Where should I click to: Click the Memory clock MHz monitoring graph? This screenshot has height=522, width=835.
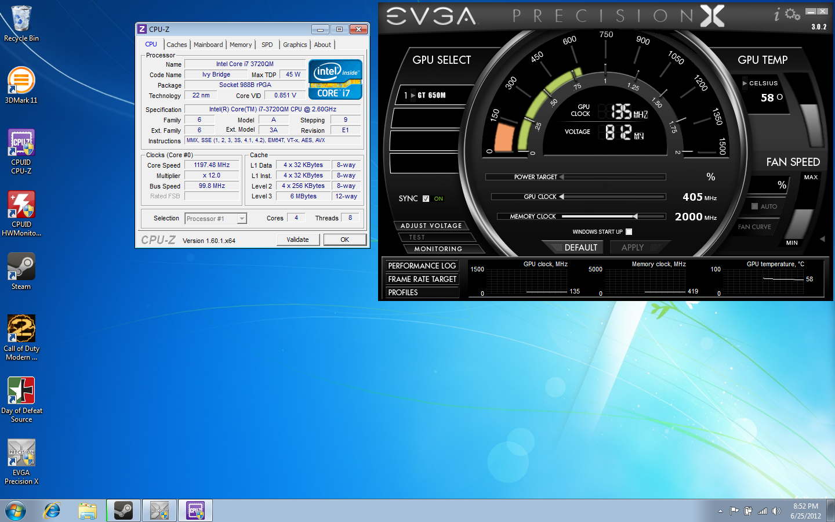point(646,281)
